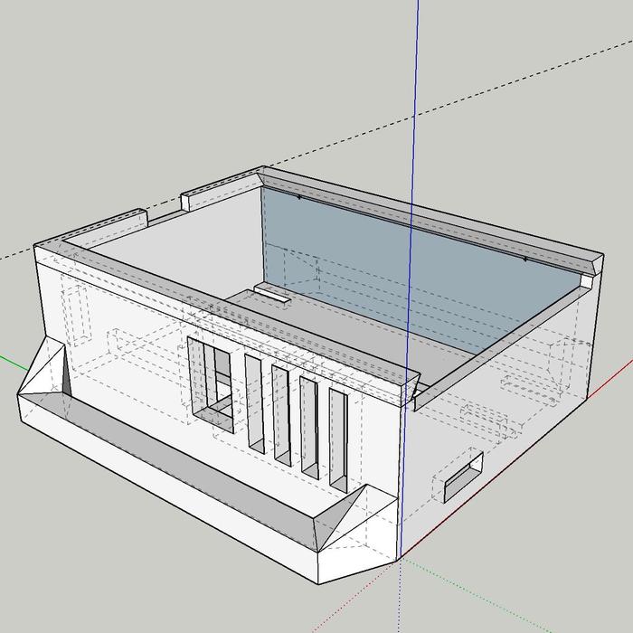The width and height of the screenshot is (633, 633).
Task: Select the leftmost narrow vertical vent slot
Action: click(x=254, y=400)
